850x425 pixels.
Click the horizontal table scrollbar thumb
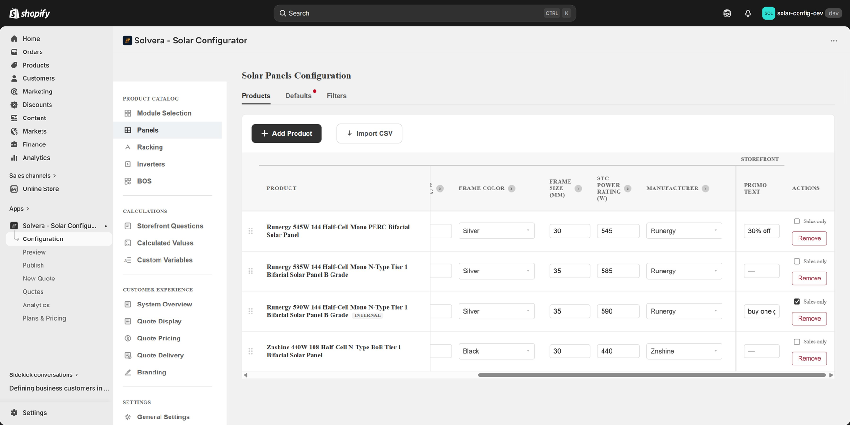click(652, 375)
